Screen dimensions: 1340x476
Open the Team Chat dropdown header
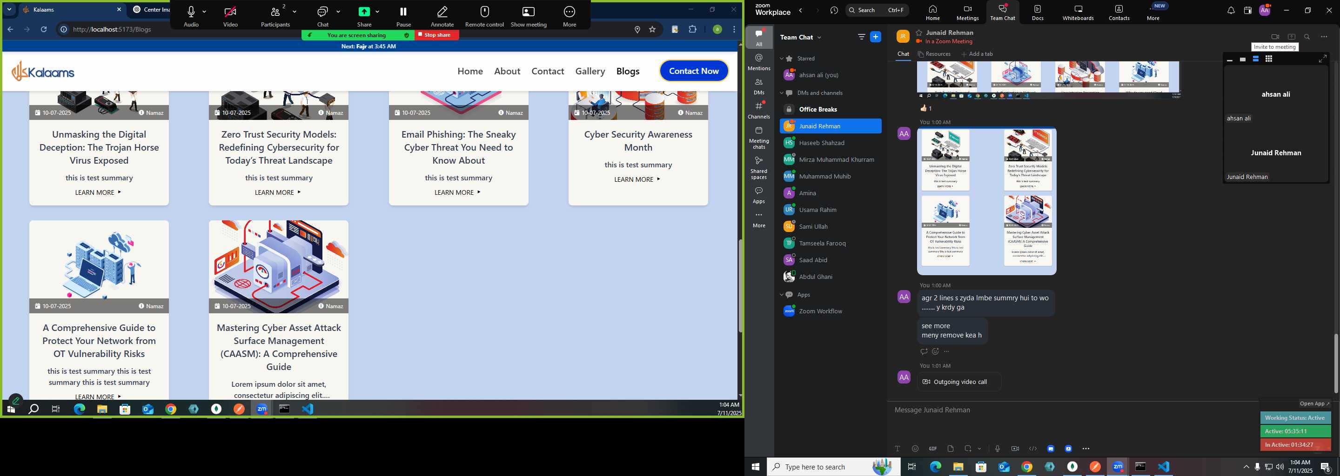pos(801,37)
